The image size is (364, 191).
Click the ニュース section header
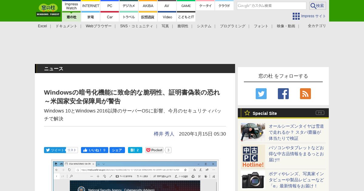pos(135,69)
